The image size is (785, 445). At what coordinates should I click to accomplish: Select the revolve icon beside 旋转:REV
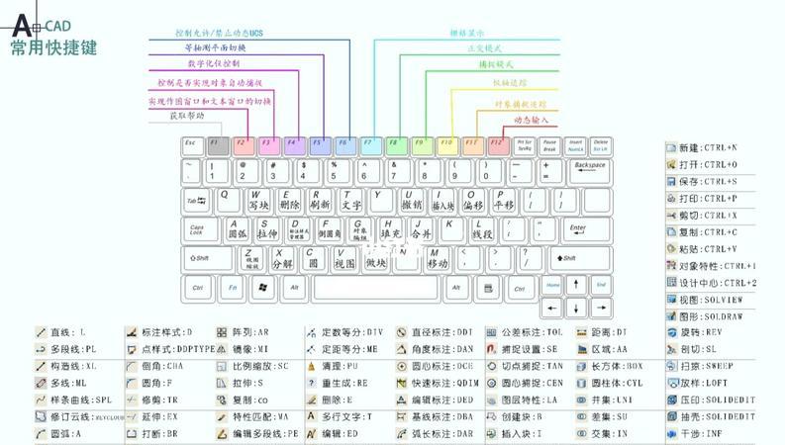coord(672,332)
